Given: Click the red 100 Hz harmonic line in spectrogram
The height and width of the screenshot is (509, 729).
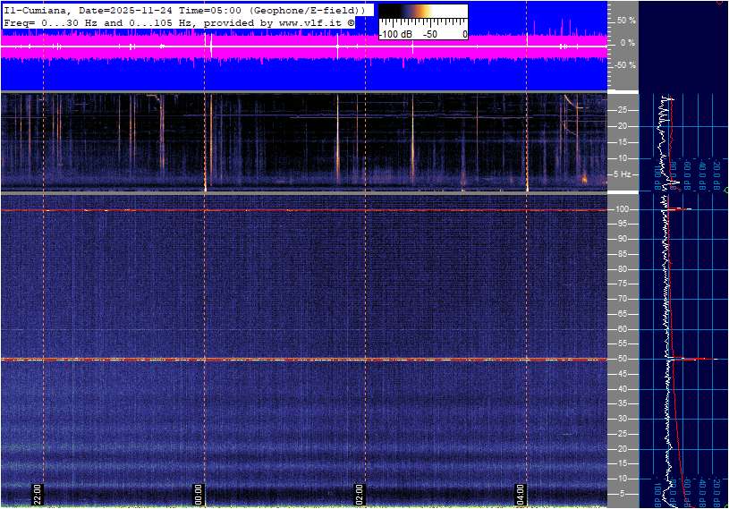Looking at the screenshot, I should coord(304,210).
